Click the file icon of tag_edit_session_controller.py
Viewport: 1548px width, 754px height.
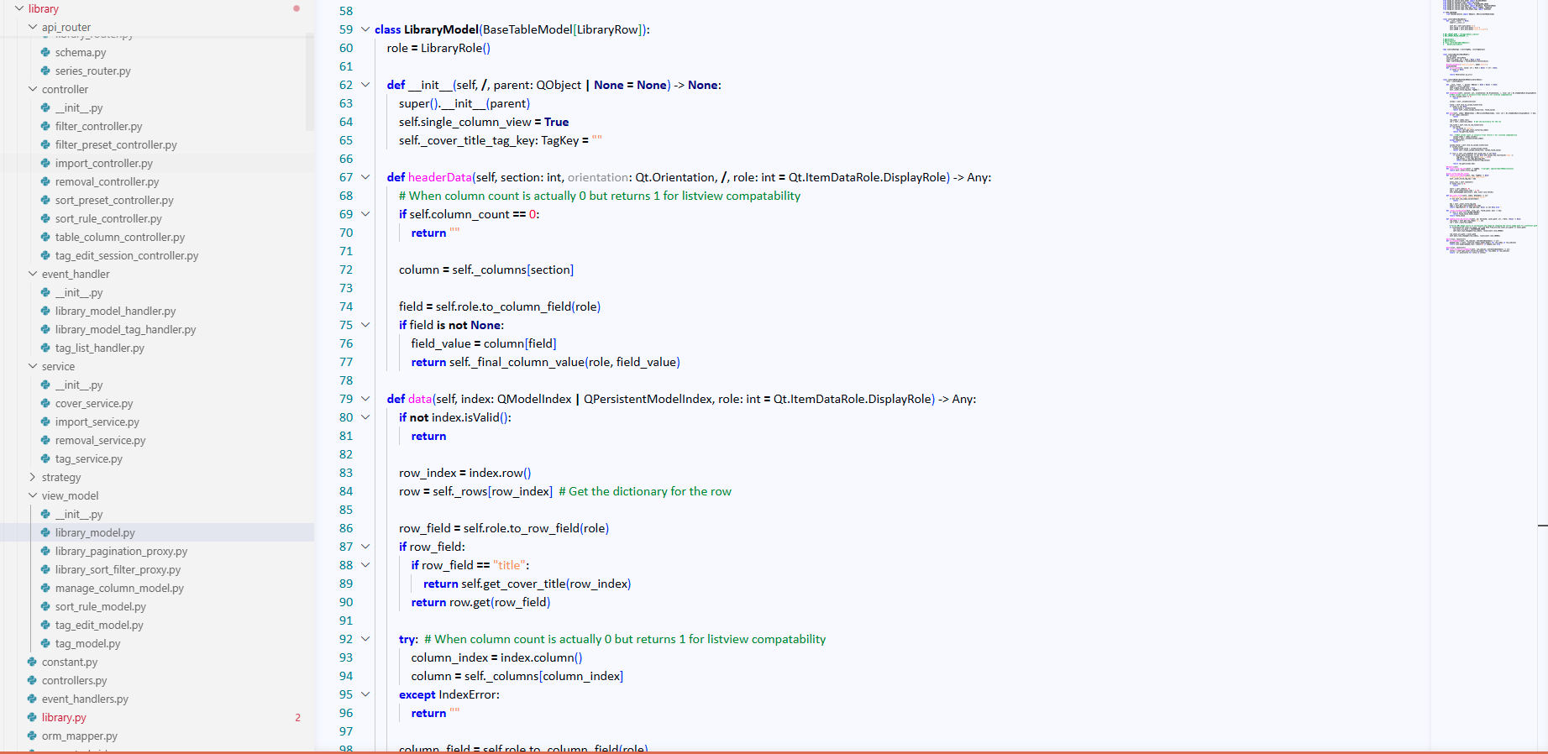point(45,255)
